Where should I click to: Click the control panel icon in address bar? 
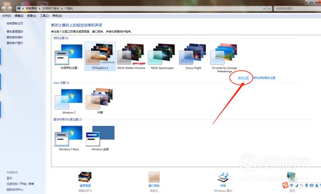pos(19,8)
